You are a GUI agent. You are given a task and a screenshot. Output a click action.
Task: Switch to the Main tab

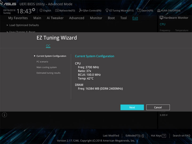pos(37,18)
